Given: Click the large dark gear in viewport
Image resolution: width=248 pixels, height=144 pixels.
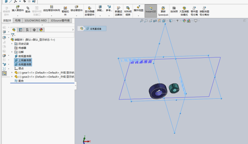Looking at the screenshot, I should [158, 91].
